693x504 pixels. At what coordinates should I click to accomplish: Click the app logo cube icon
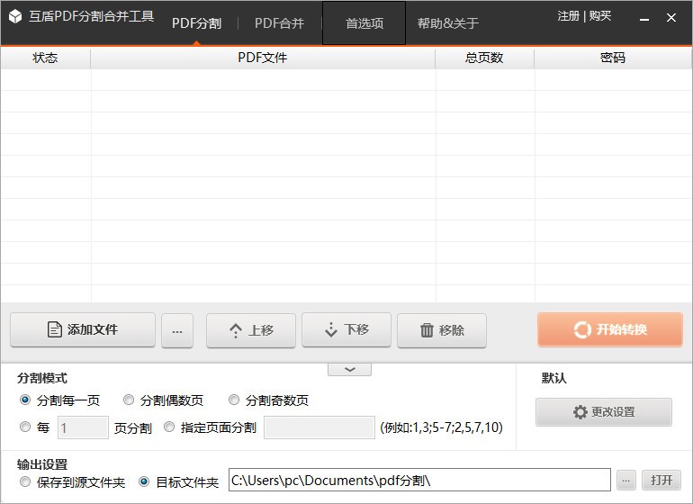pyautogui.click(x=15, y=16)
